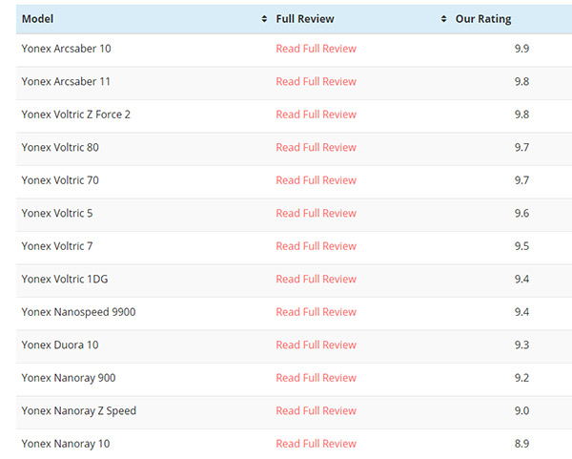Select the Yonex Nanoray 900 model name
572x459 pixels.
[69, 378]
